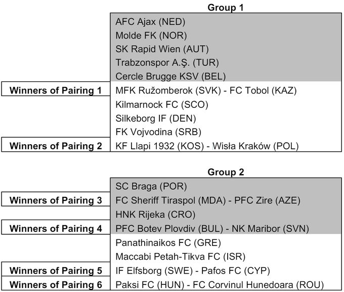Select MFK Ružomberok - FC Tobol pairing

pos(206,91)
